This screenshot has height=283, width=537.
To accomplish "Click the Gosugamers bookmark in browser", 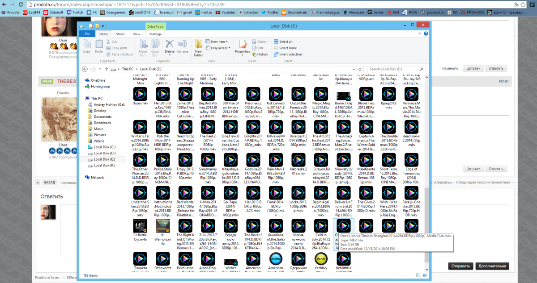I will (113, 12).
